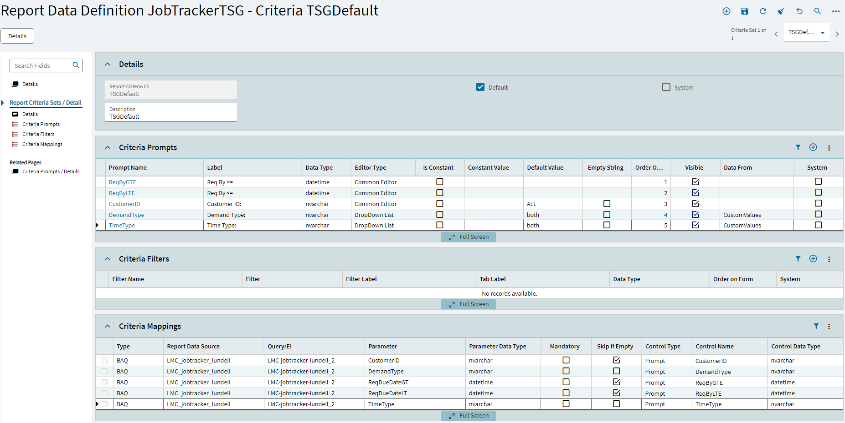Click Report Criteria Sets / Detail link
Image resolution: width=845 pixels, height=423 pixels.
click(x=46, y=103)
